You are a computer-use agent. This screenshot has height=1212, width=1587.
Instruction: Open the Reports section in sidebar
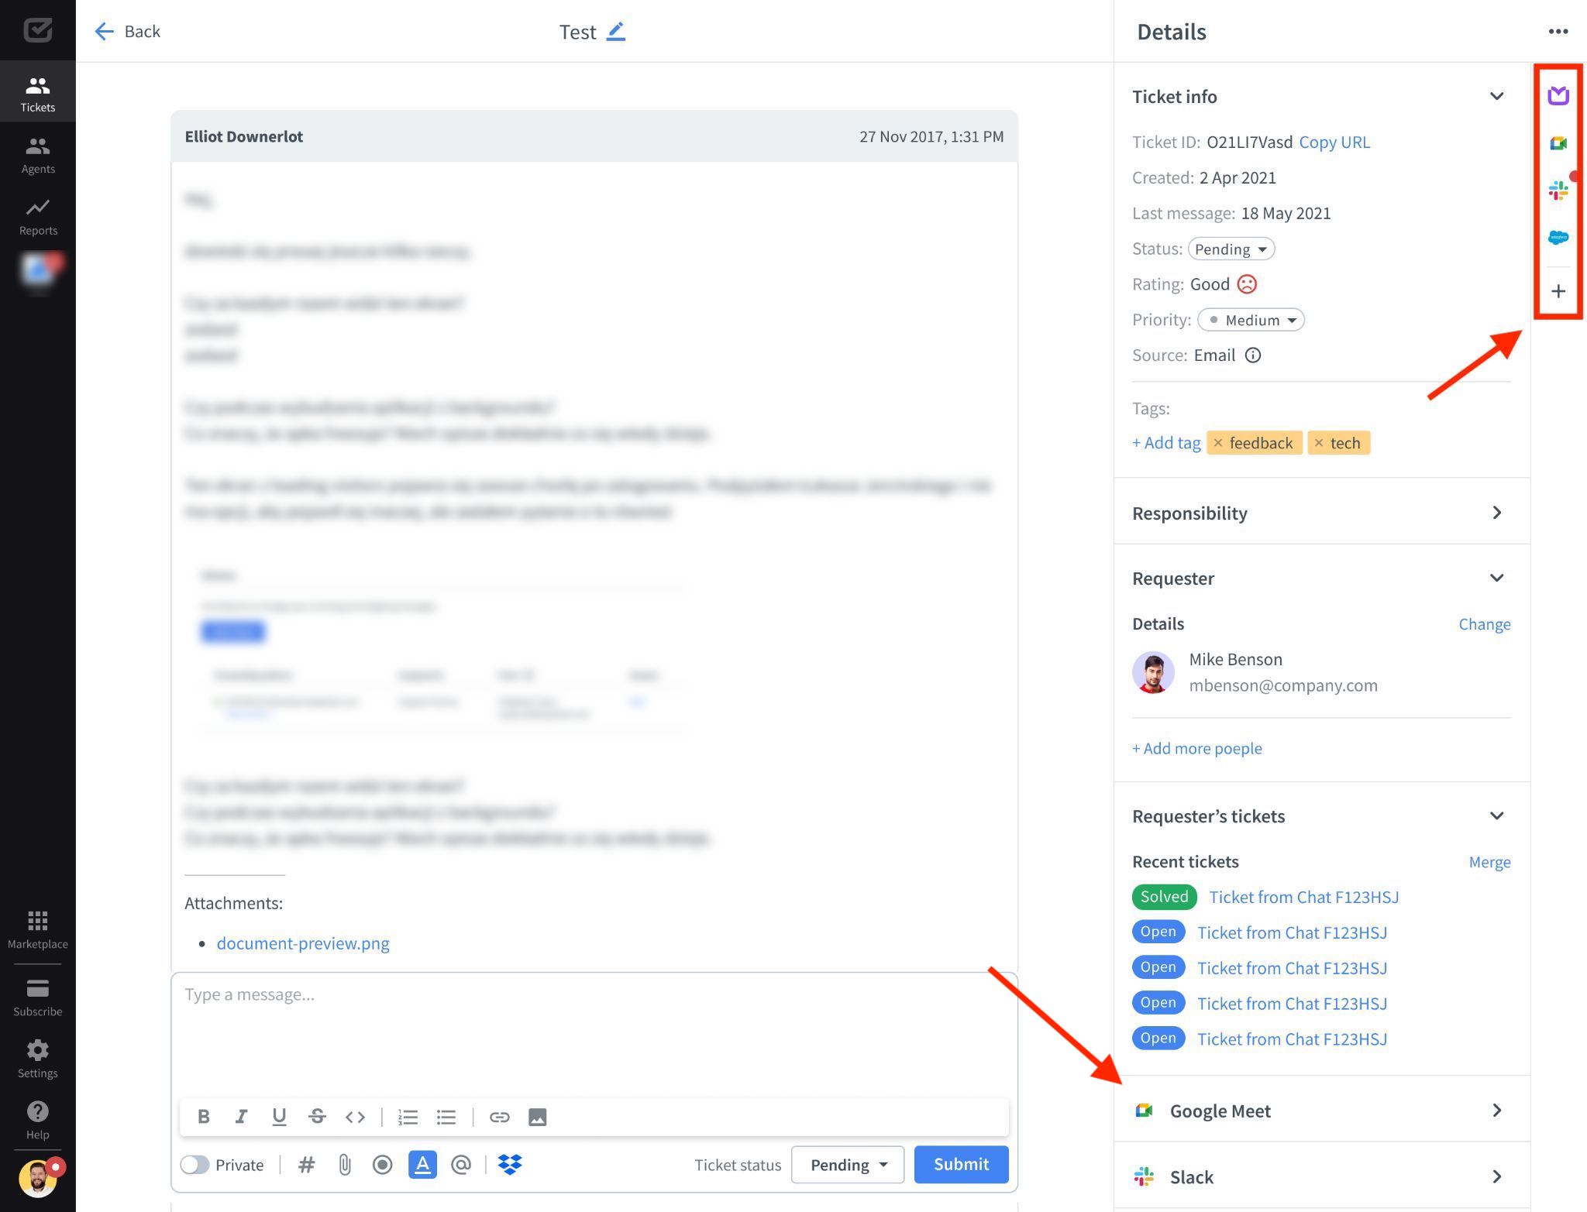click(x=37, y=217)
